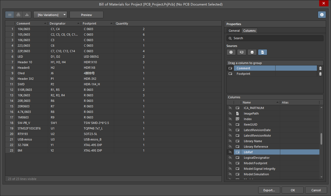Click the Search field in Properties
The height and width of the screenshot is (196, 331).
coord(275,38)
